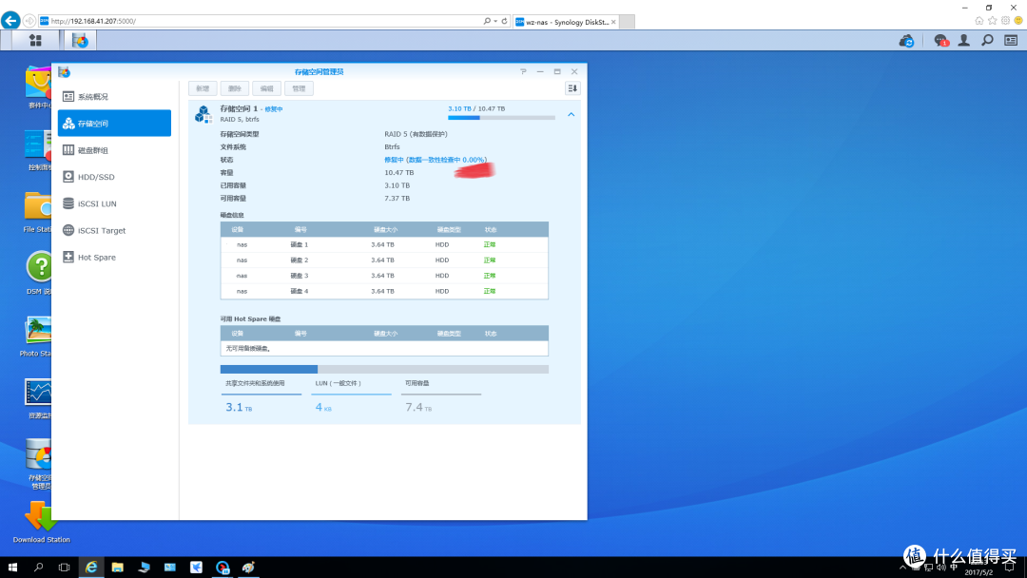The height and width of the screenshot is (578, 1027).
Task: Open the cloud sync status icon
Action: [x=906, y=41]
